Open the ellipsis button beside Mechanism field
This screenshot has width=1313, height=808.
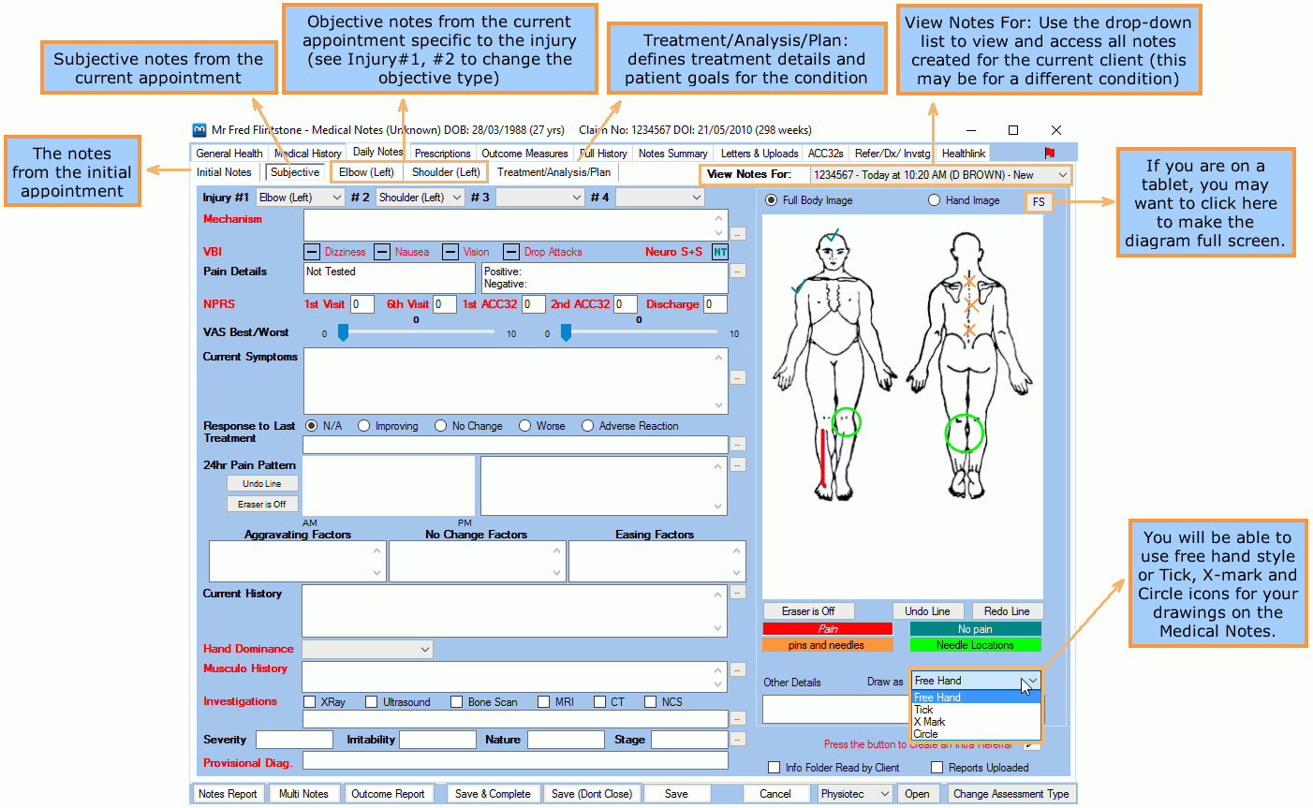pos(738,234)
